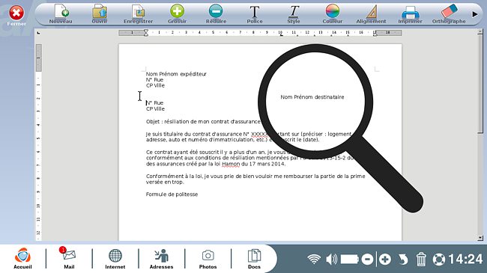Image resolution: width=487 pixels, height=273 pixels.
Task: Expand more toolbar items with the arrow
Action: point(474,14)
